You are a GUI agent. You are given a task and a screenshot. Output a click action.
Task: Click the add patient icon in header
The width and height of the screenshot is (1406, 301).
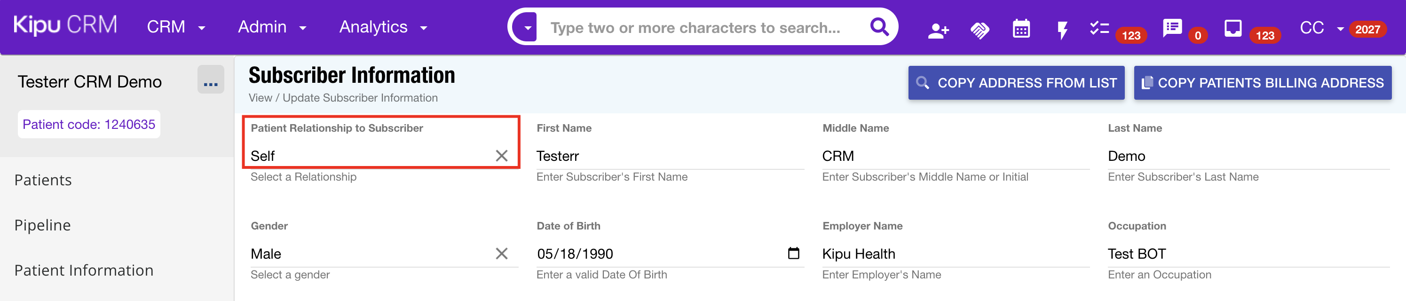(x=938, y=30)
